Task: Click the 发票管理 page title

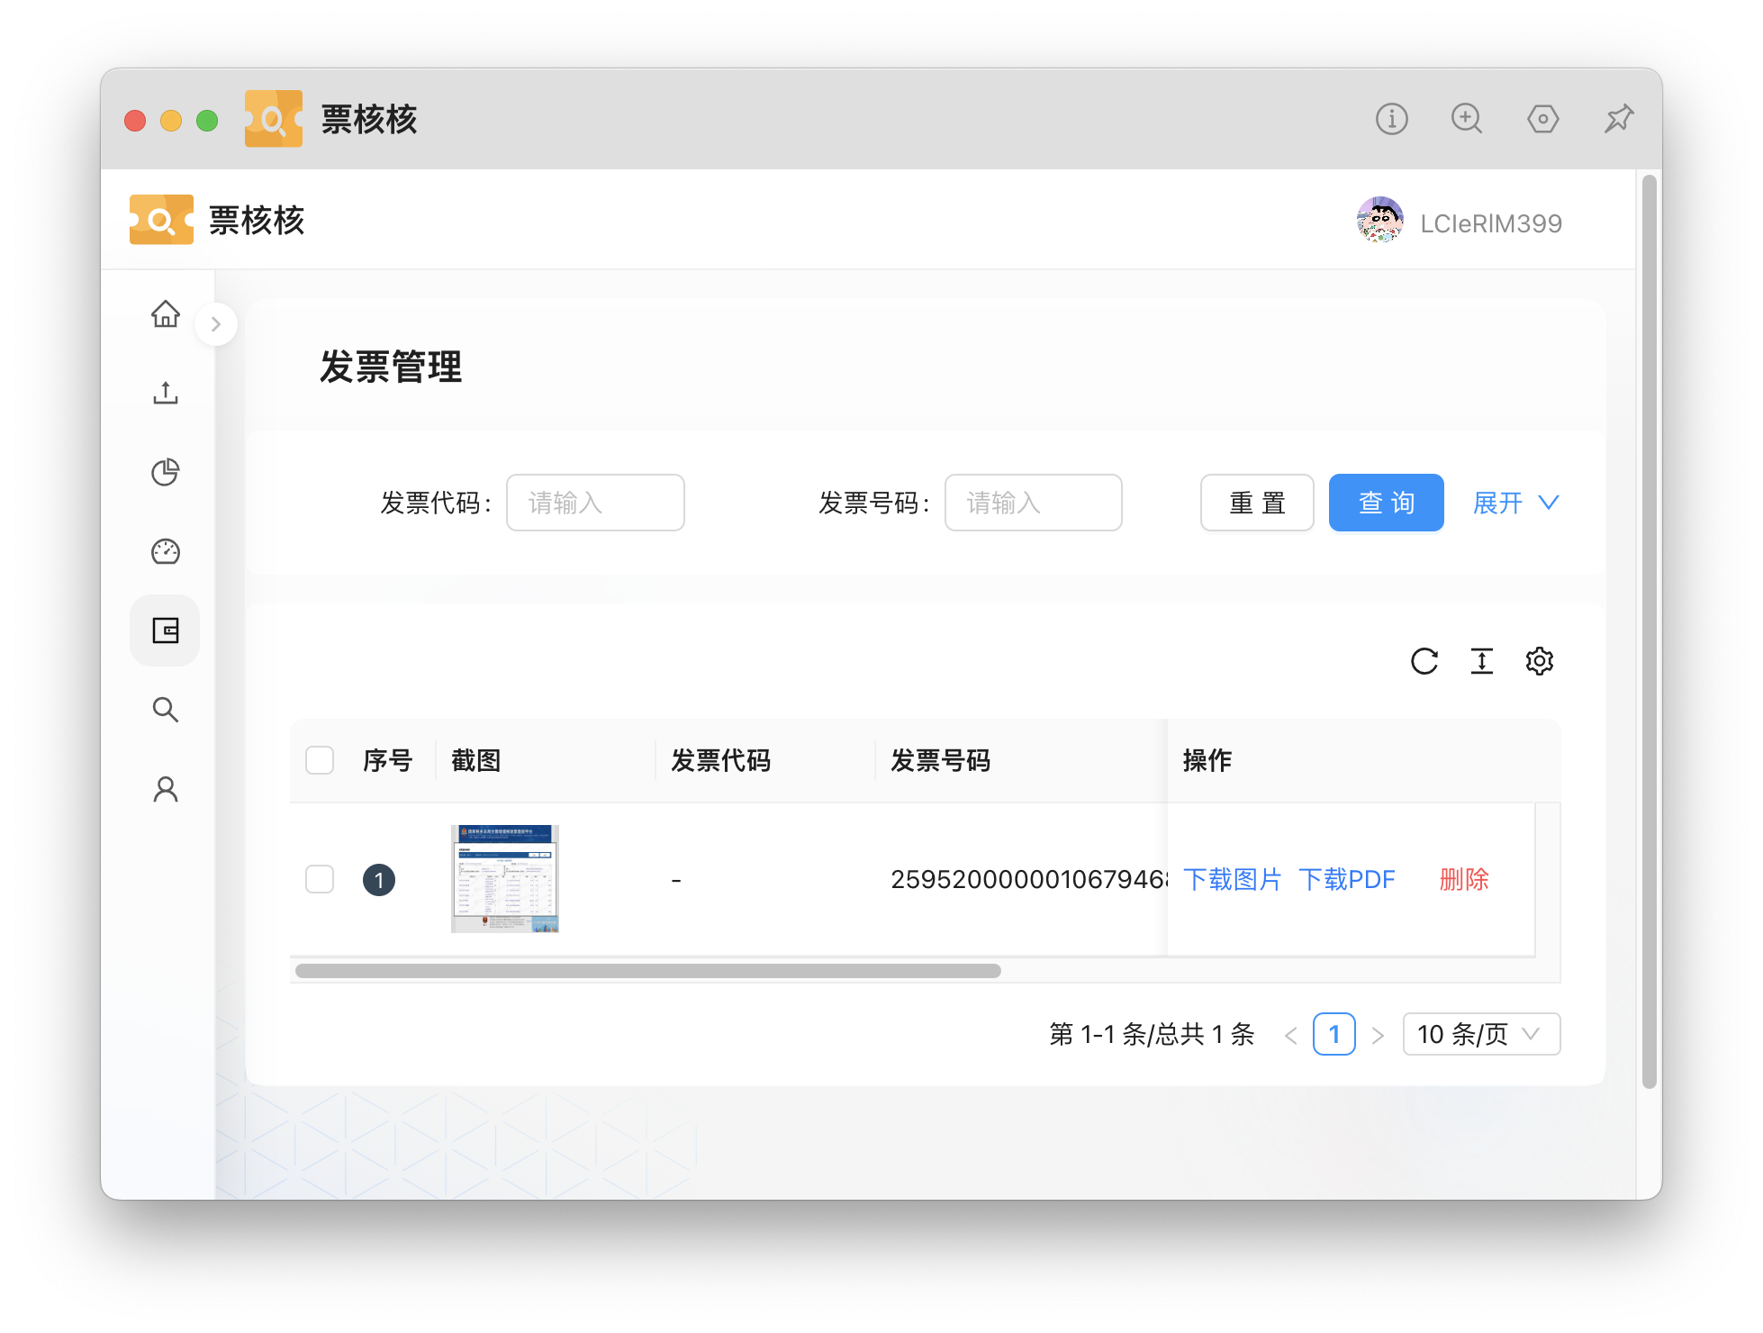Action: (391, 367)
